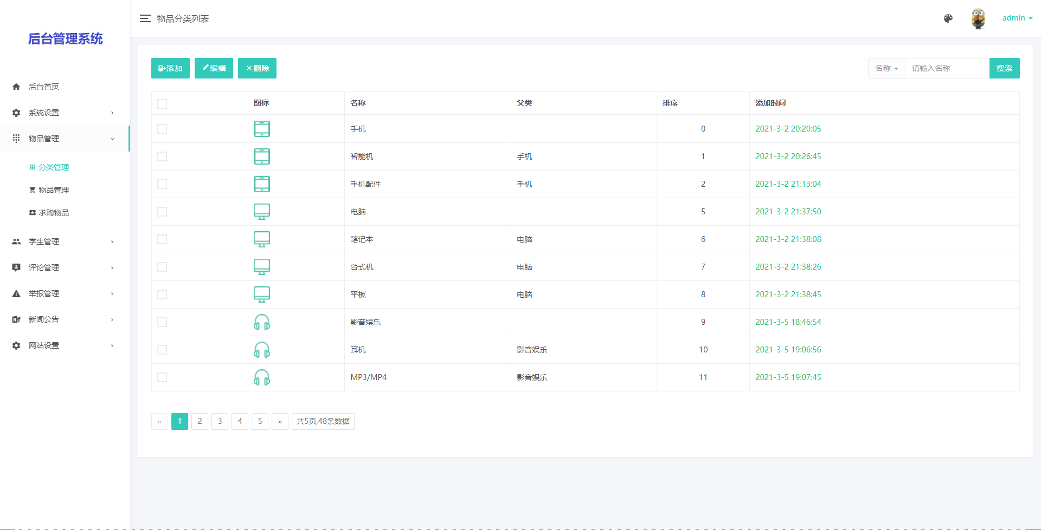Open the theme color palette icon
1041x530 pixels.
[x=948, y=18]
